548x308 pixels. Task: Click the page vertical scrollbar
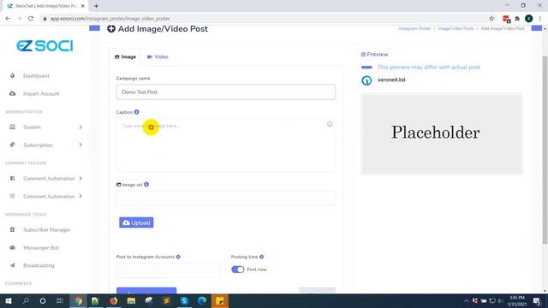[x=545, y=151]
